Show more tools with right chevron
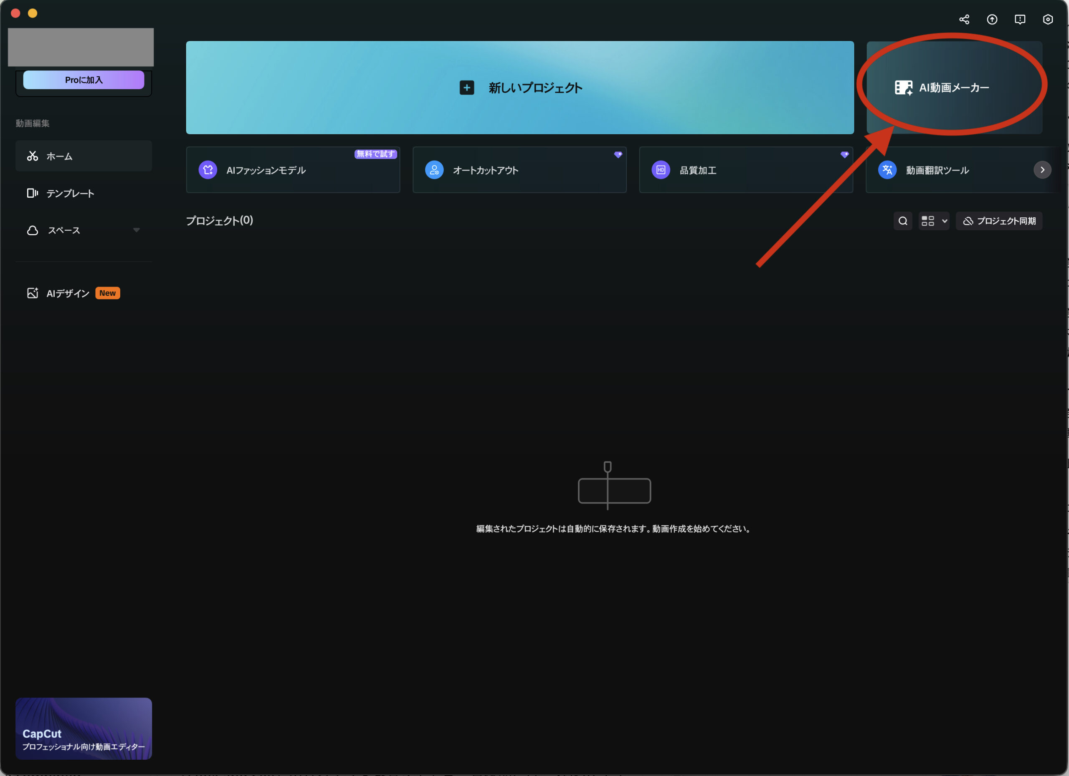 pyautogui.click(x=1042, y=170)
